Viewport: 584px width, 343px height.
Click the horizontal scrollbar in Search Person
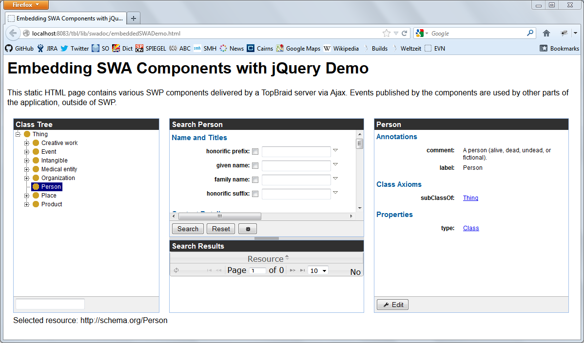[x=219, y=216]
